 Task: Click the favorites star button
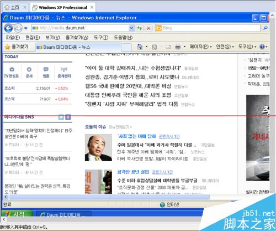(17, 47)
